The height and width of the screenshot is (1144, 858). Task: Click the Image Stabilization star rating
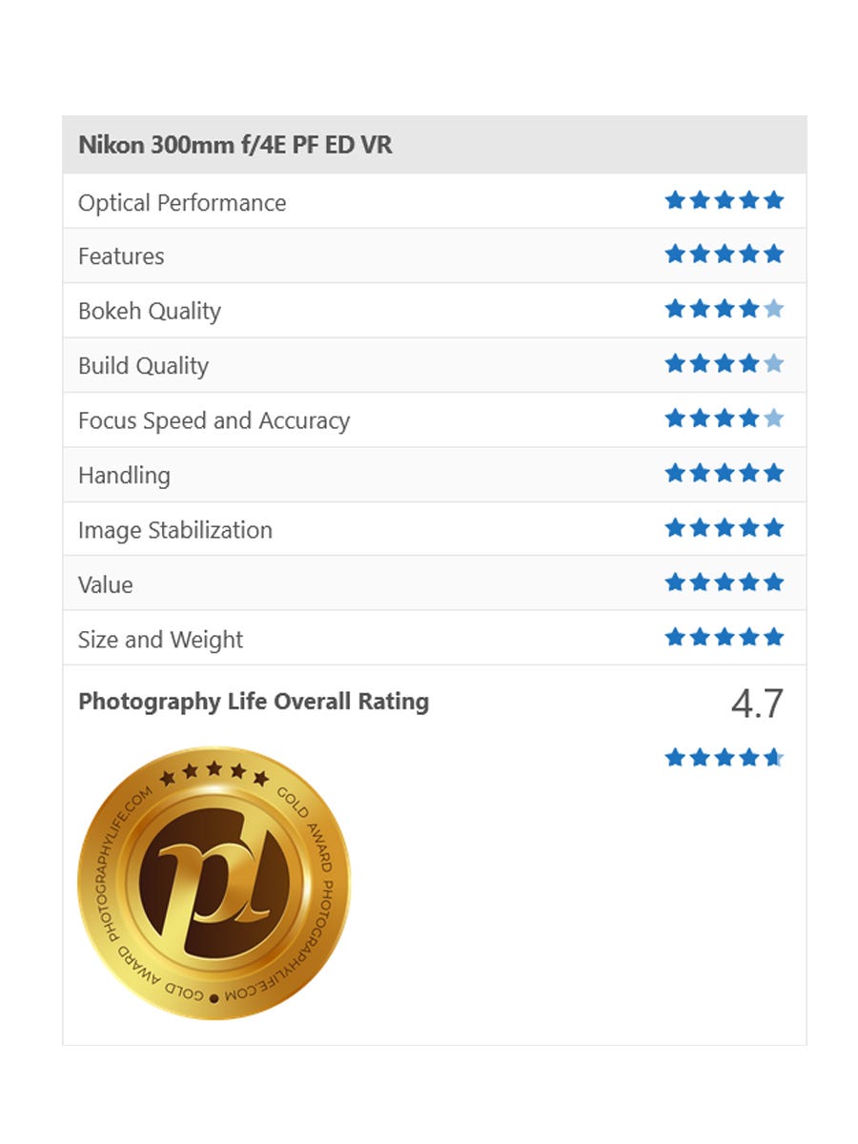coord(724,527)
